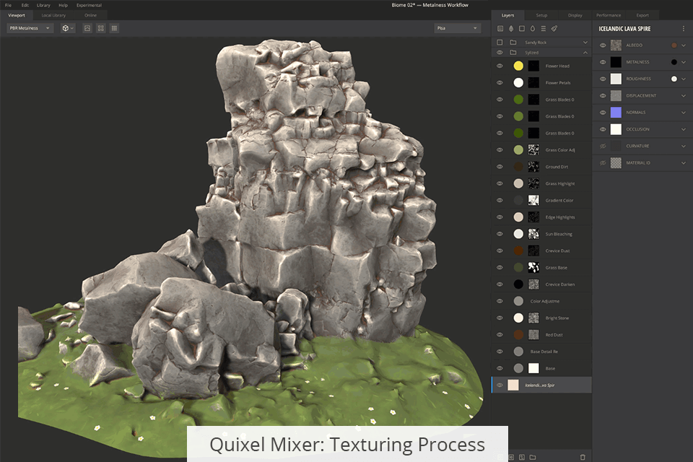Hide the Flower Head layer

coord(500,66)
